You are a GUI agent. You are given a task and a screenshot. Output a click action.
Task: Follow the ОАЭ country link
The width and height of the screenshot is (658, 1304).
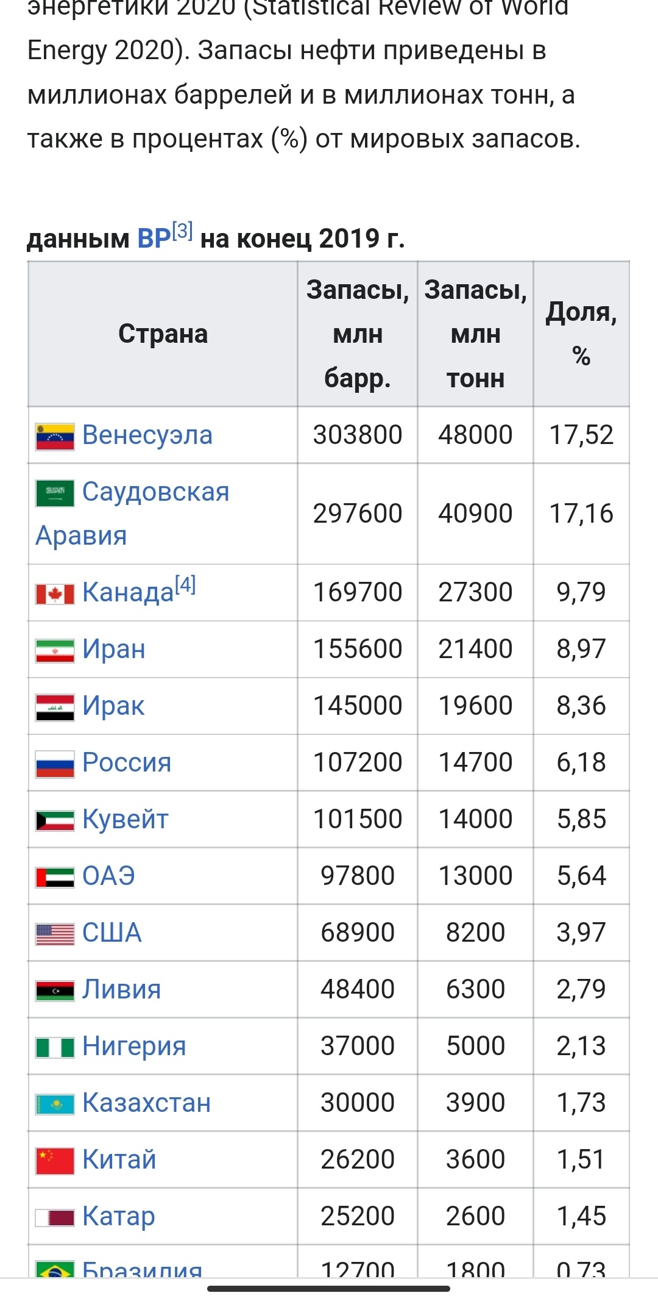[108, 876]
